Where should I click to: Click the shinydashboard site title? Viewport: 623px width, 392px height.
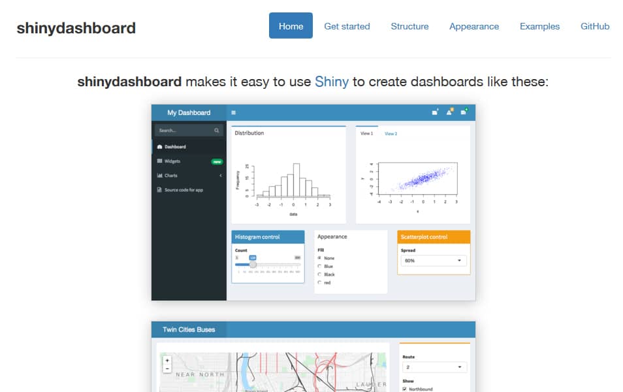pos(76,28)
